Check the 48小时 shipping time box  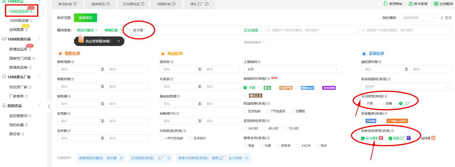click(266, 129)
